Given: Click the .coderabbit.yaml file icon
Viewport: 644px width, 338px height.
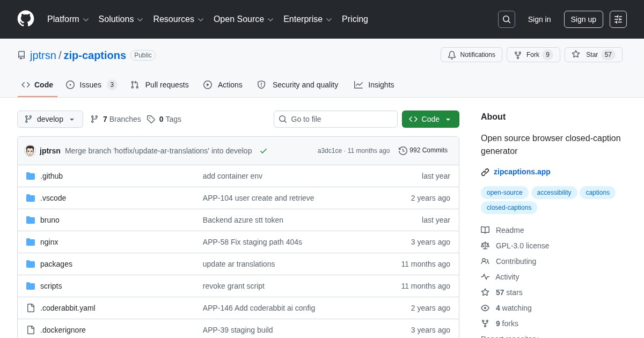Looking at the screenshot, I should [x=31, y=308].
